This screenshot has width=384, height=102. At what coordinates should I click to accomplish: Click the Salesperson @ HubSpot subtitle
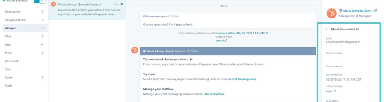355,16
